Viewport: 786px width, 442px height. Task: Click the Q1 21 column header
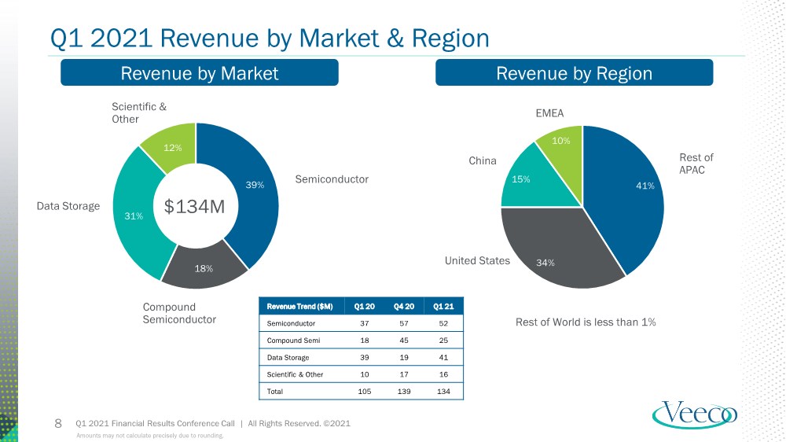pos(443,307)
